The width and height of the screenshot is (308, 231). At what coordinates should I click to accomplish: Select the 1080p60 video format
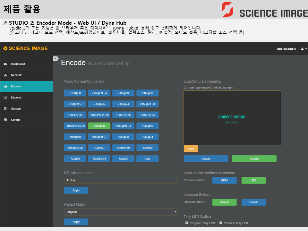point(99,126)
